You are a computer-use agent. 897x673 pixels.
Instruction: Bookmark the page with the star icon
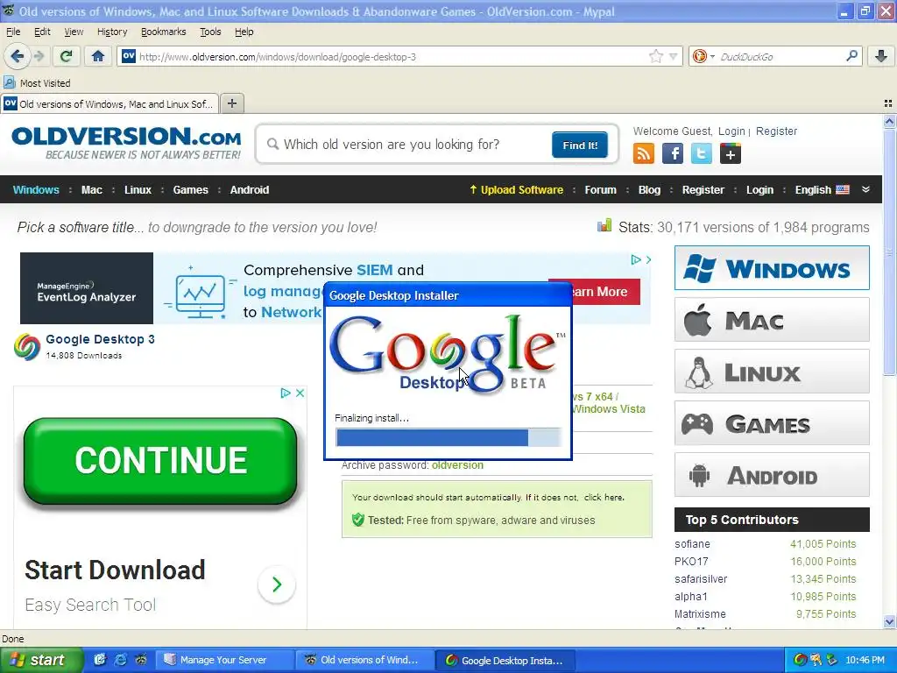click(655, 56)
